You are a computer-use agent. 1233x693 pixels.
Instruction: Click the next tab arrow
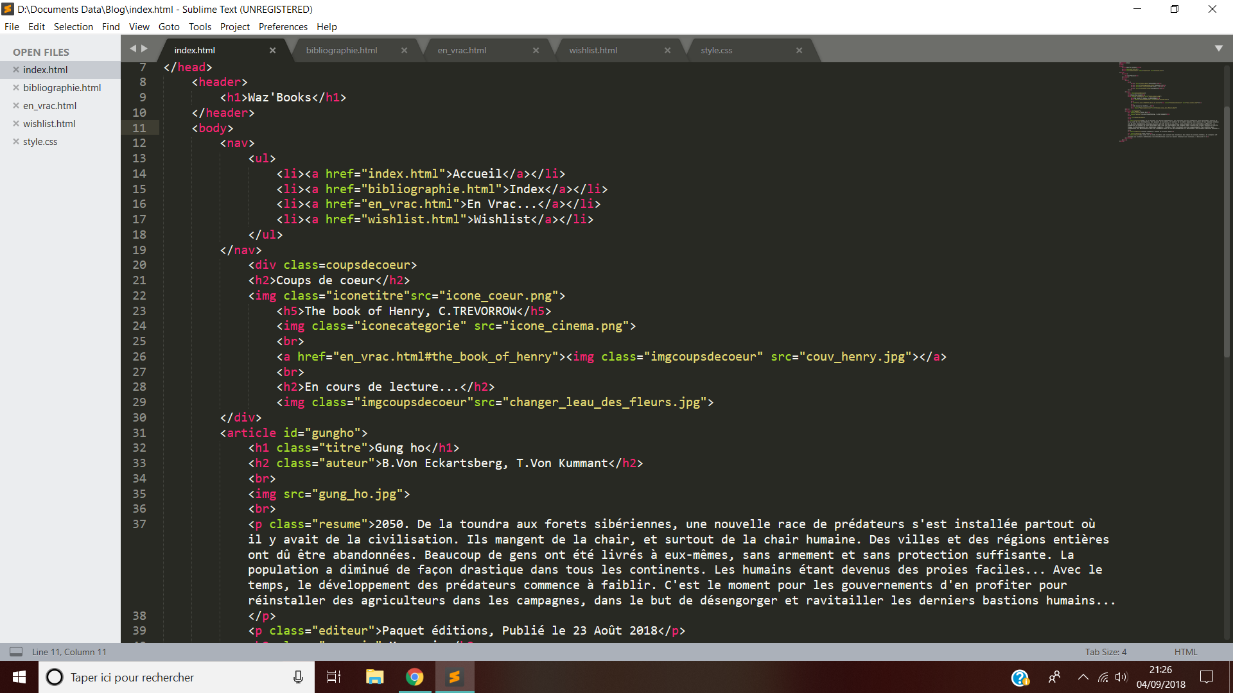(144, 48)
